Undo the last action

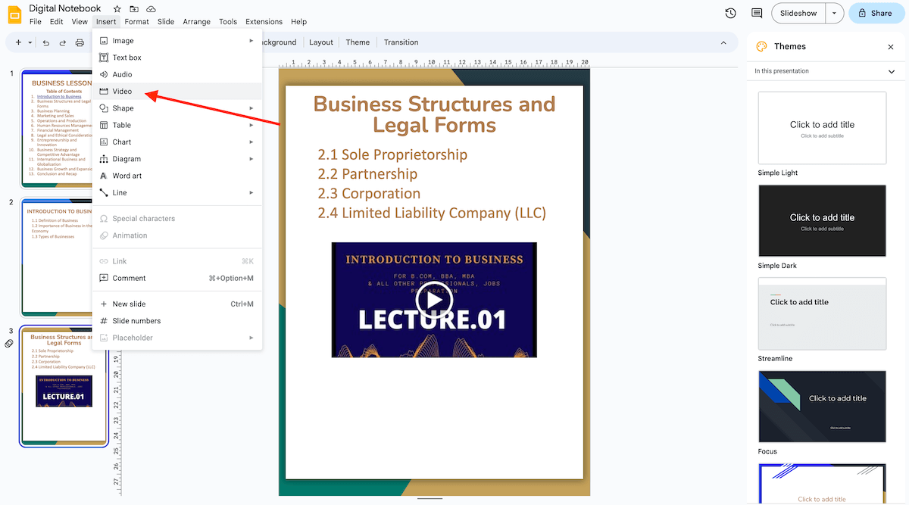coord(46,42)
